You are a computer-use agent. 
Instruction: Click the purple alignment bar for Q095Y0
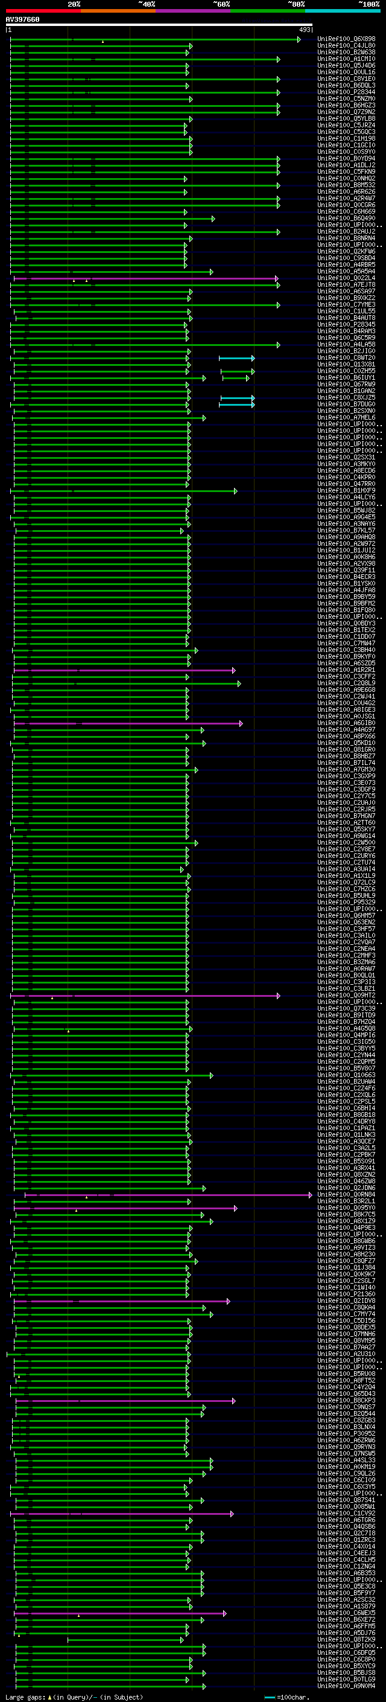(x=125, y=1208)
